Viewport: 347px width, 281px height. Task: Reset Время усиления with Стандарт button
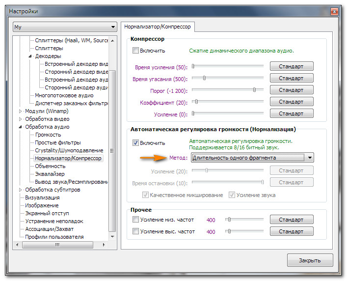(x=292, y=66)
